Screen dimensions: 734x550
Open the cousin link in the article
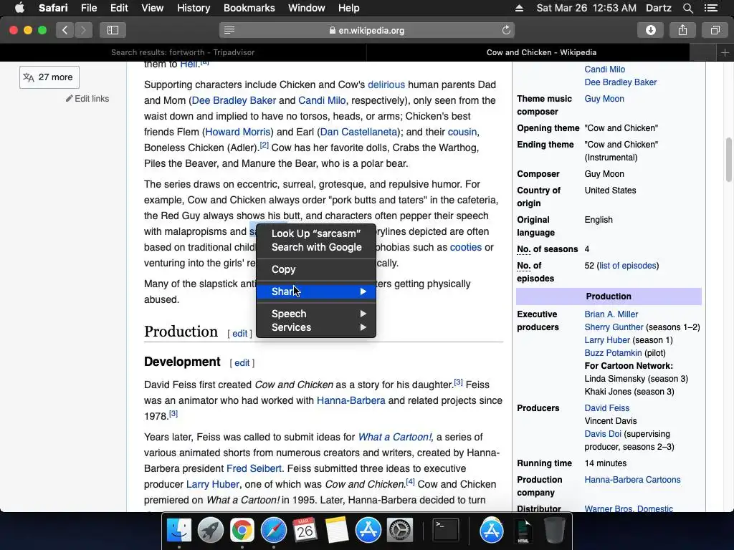coord(462,132)
